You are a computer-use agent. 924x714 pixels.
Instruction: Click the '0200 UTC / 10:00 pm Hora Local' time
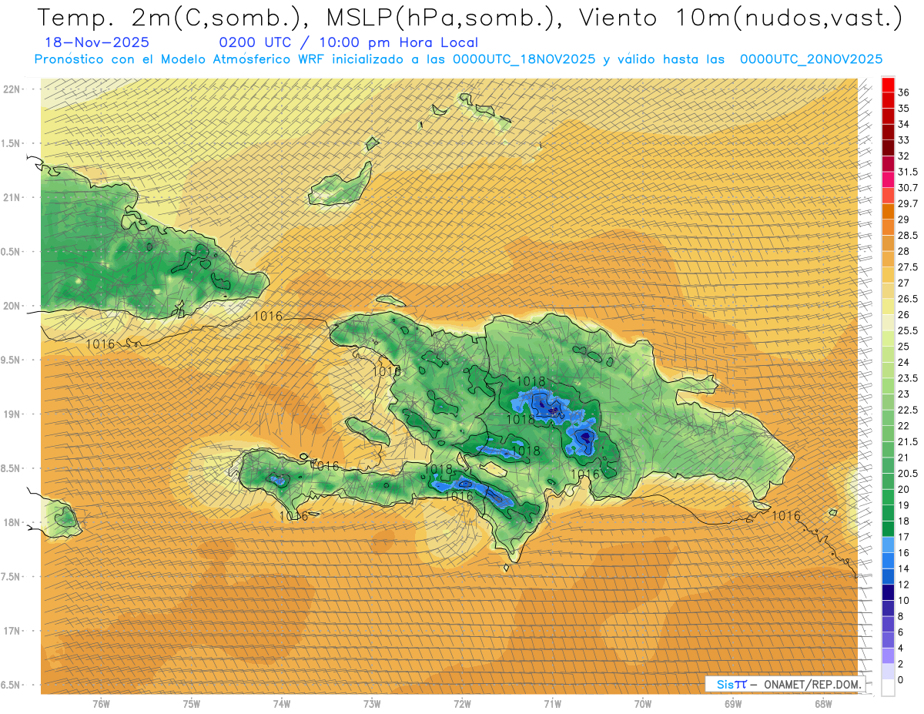coord(348,43)
